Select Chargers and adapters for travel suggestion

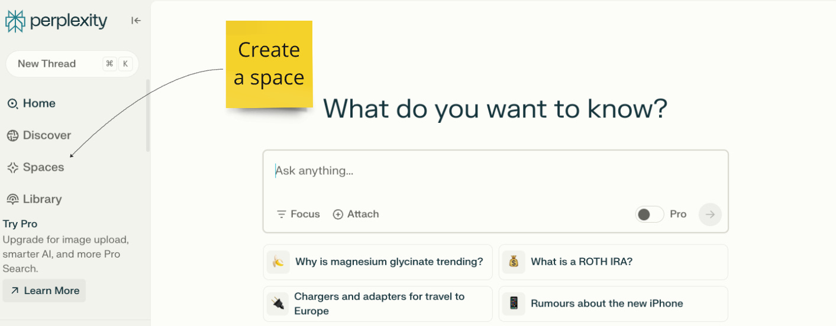pyautogui.click(x=377, y=304)
